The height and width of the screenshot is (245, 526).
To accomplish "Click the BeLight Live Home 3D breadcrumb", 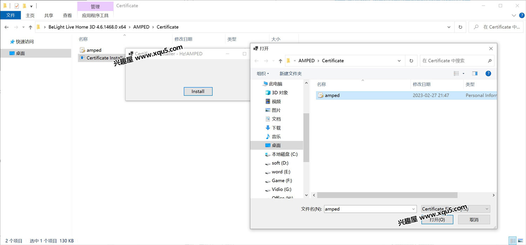I will click(x=87, y=27).
